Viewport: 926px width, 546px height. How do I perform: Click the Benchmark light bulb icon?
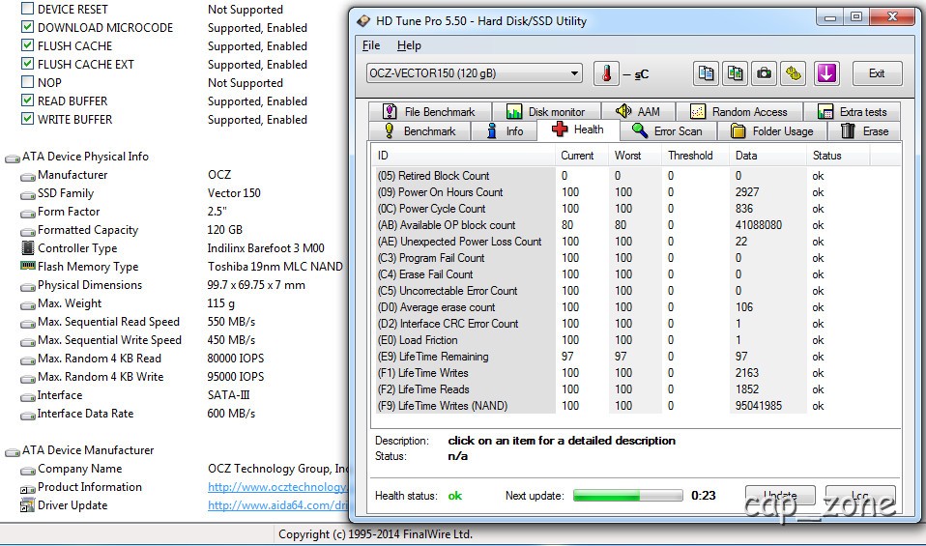coord(390,130)
